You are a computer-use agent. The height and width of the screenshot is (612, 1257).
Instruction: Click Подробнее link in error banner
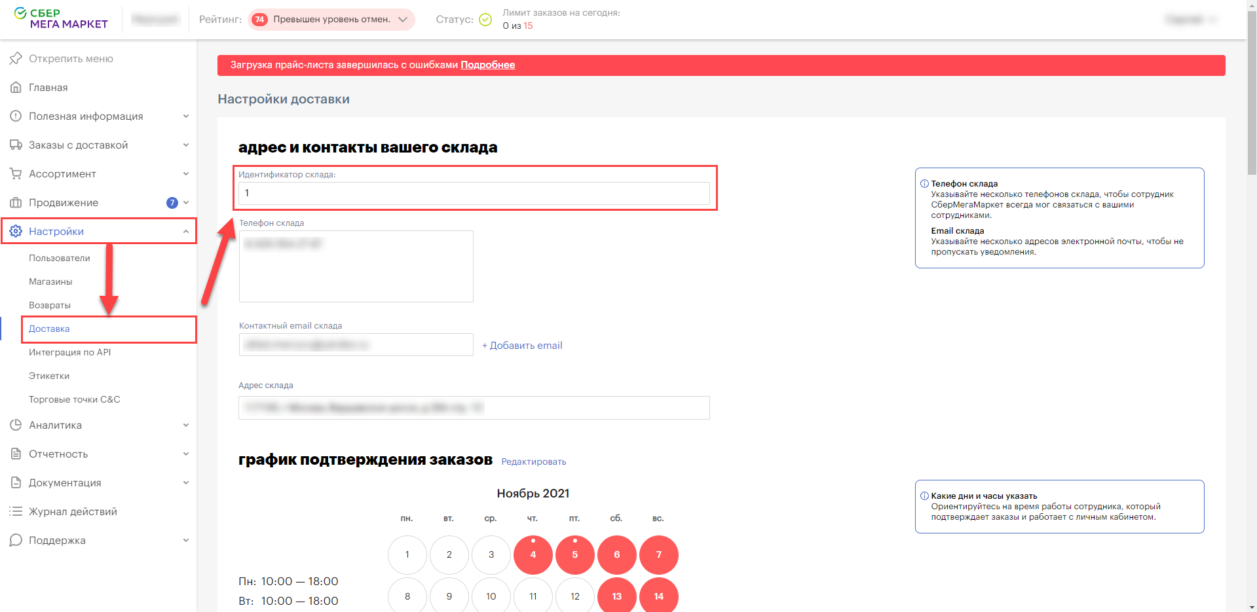tap(487, 65)
